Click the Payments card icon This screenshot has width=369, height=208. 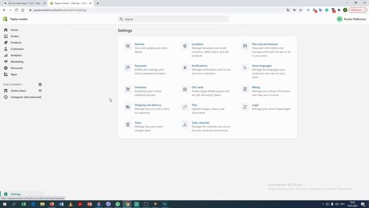tap(128, 68)
